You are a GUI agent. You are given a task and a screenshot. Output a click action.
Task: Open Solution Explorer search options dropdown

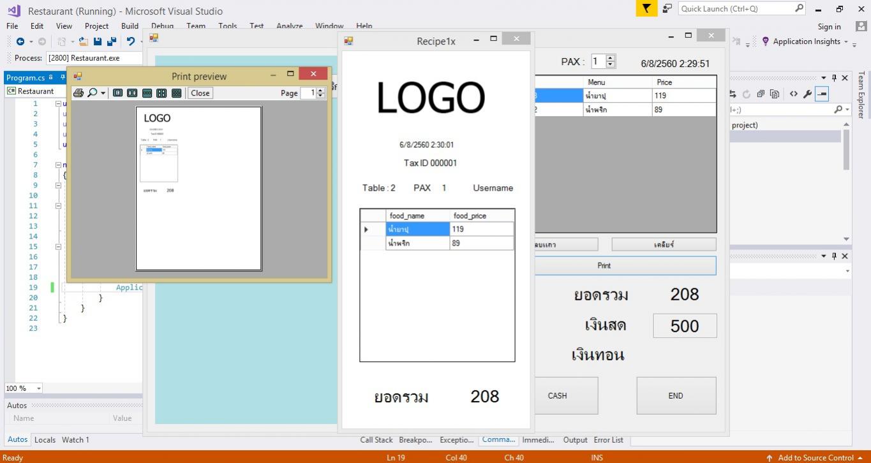pyautogui.click(x=847, y=110)
